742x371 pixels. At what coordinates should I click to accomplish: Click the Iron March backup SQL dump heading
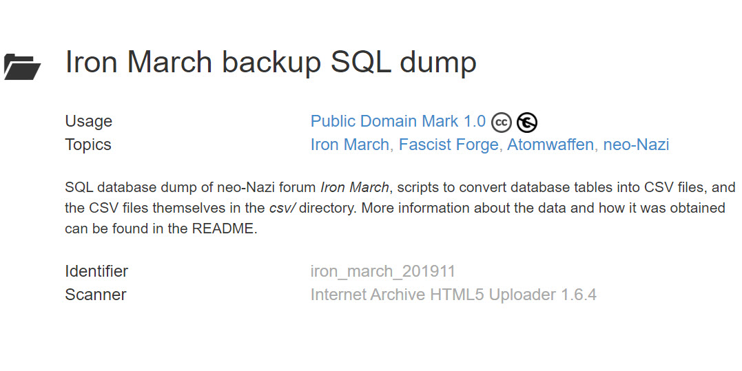[271, 62]
